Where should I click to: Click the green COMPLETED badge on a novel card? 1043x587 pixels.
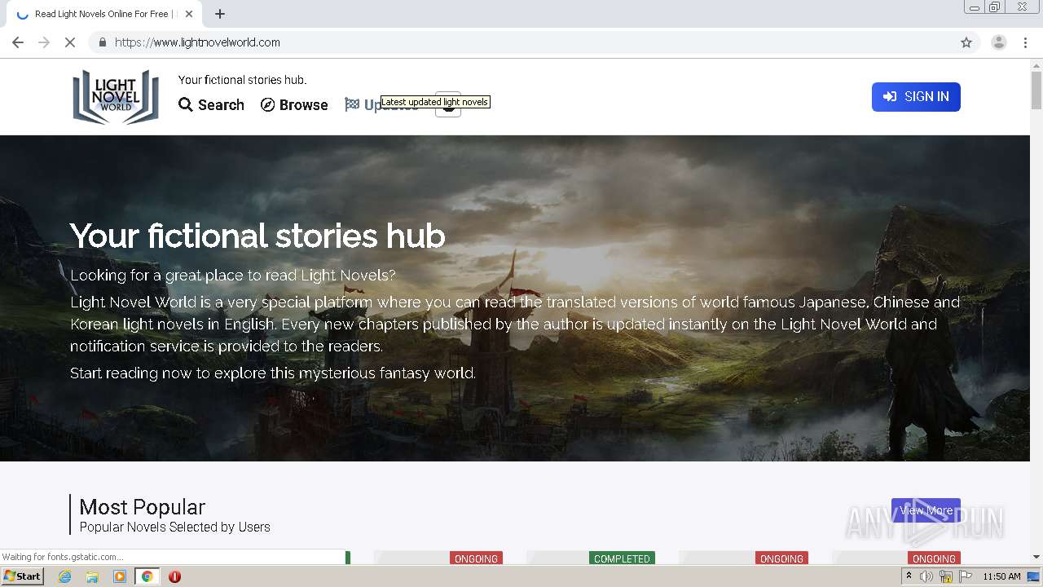click(x=622, y=558)
